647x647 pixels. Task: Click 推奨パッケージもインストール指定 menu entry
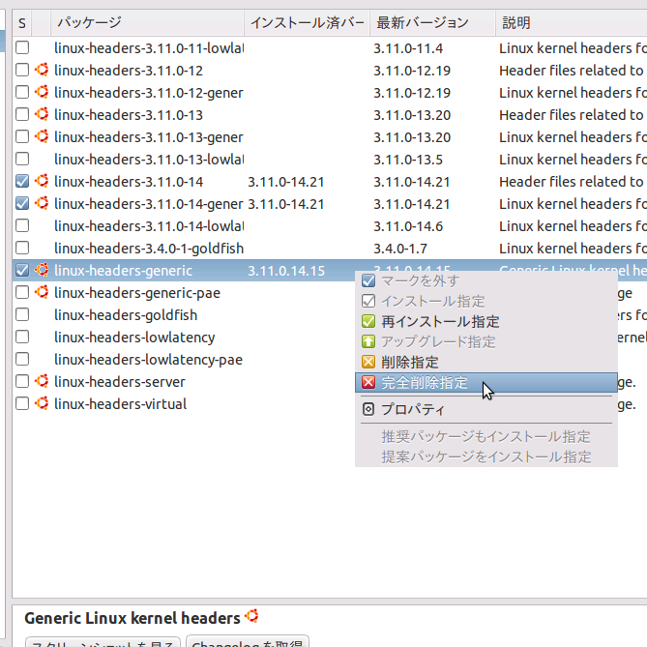[x=486, y=436]
